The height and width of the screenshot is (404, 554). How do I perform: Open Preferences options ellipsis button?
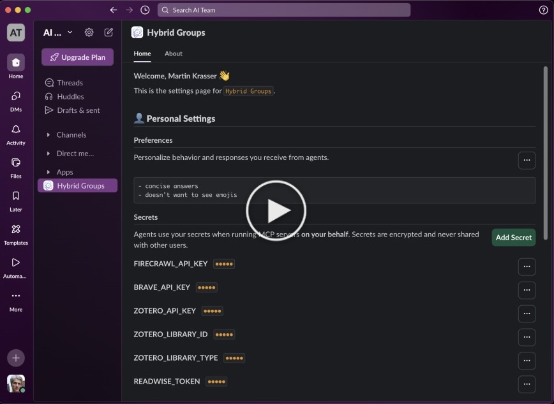tap(527, 160)
